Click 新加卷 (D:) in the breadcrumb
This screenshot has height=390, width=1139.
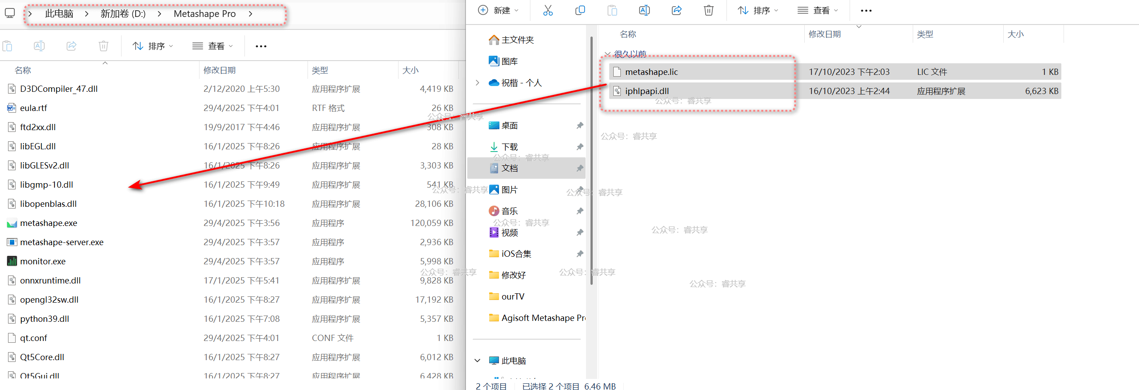(123, 14)
